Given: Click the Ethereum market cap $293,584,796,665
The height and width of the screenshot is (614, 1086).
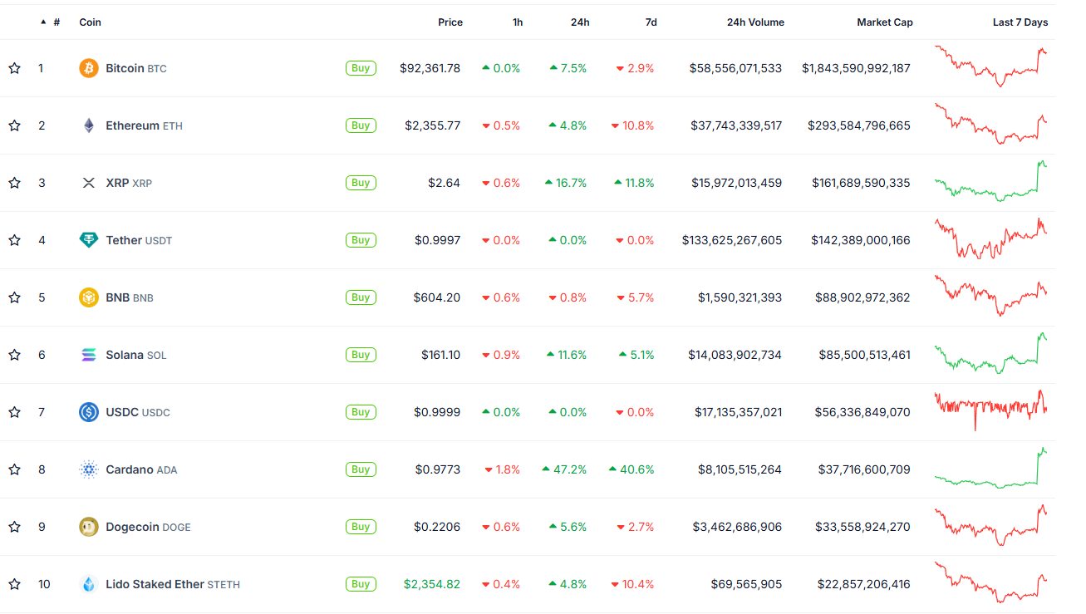Looking at the screenshot, I should pos(859,125).
